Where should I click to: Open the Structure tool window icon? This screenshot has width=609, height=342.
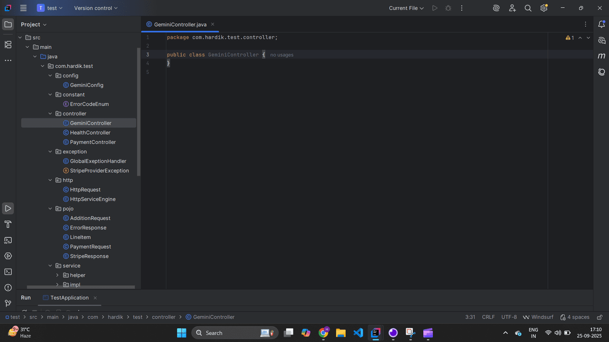pyautogui.click(x=8, y=45)
